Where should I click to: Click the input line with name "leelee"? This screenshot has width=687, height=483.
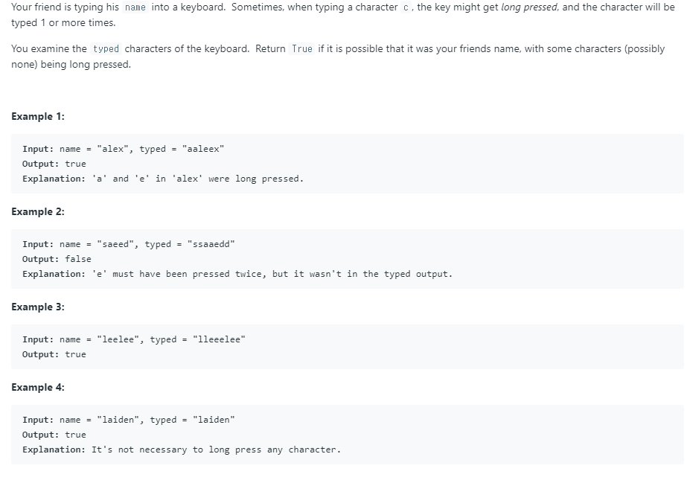[134, 339]
